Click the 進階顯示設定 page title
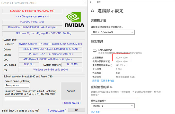Screen dimensions: 175x114 click(x=110, y=11)
